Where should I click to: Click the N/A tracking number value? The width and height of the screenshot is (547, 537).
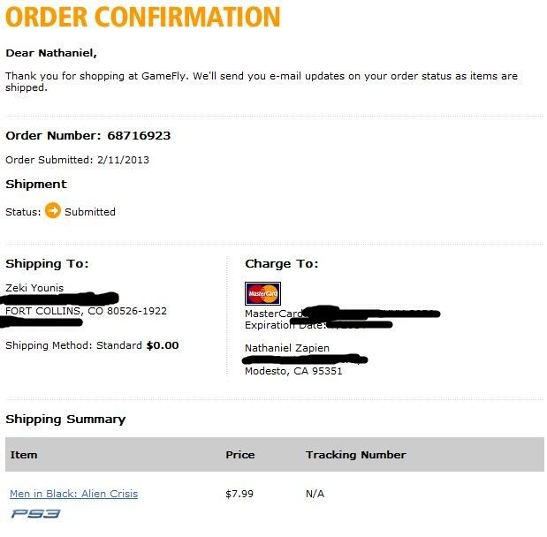[x=315, y=494]
